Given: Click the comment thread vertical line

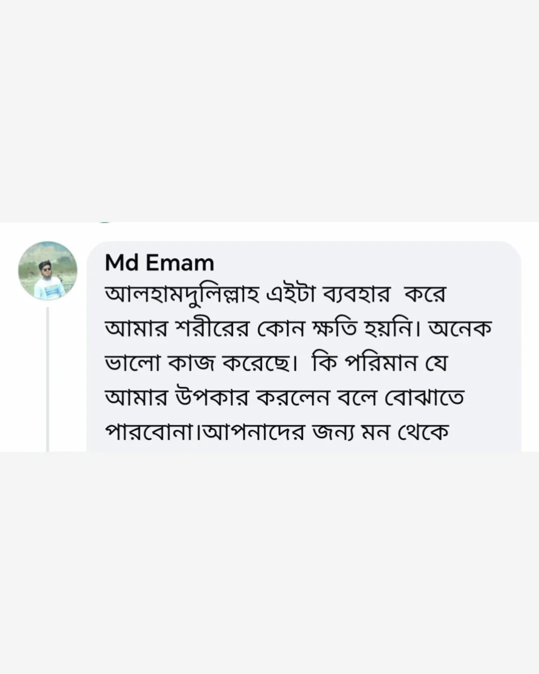Looking at the screenshot, I should point(48,379).
